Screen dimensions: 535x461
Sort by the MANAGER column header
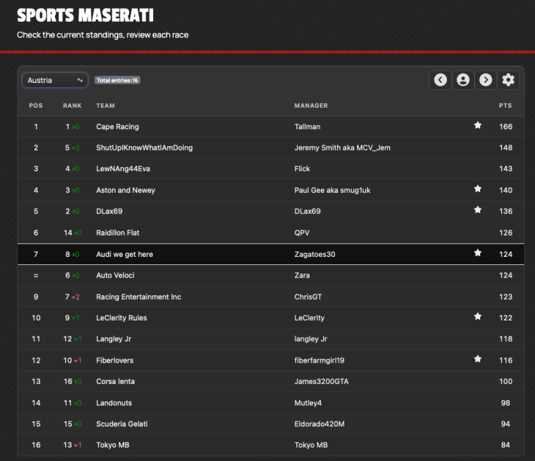click(311, 106)
